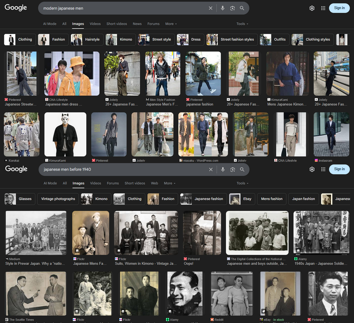Open settings gear in lower Google header
The height and width of the screenshot is (323, 354).
coord(312,169)
